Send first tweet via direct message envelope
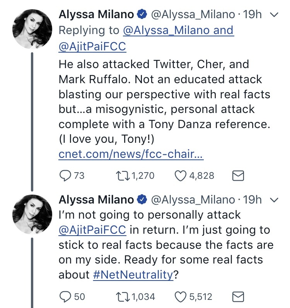290x308 pixels. click(237, 176)
